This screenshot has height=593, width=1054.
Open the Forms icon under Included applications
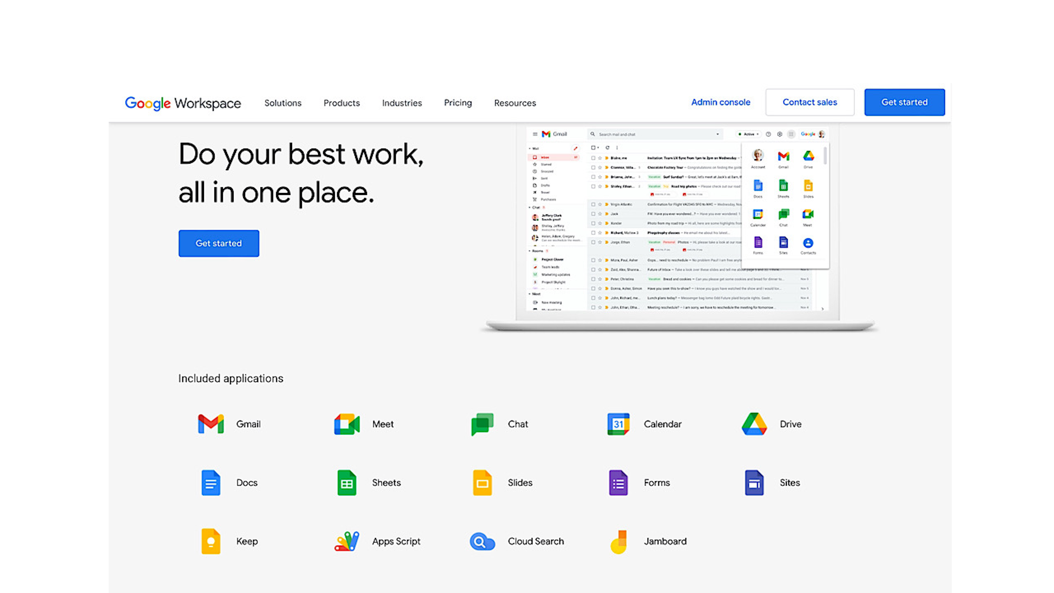click(618, 483)
